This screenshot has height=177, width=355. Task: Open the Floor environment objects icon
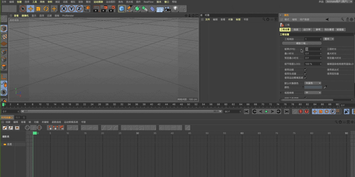pyautogui.click(x=160, y=9)
